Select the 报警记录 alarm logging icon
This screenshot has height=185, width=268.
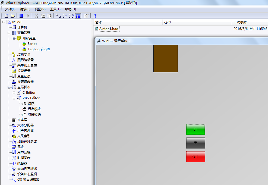(14, 71)
